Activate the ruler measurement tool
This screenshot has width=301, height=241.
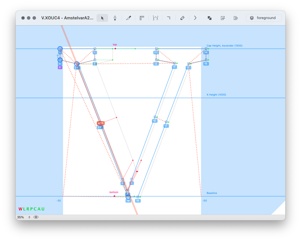click(142, 18)
